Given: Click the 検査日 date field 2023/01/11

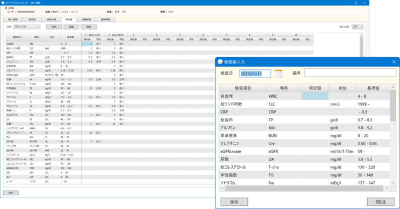Looking at the screenshot, I should tap(255, 74).
